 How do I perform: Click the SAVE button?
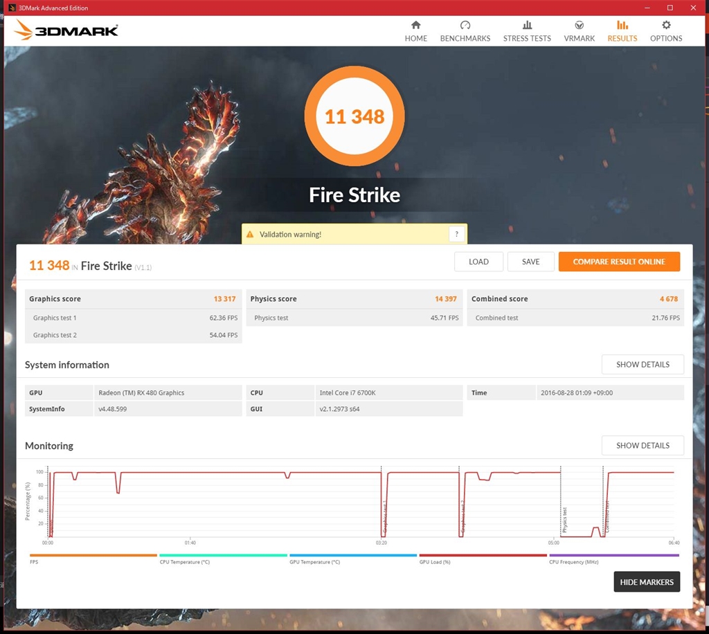click(530, 262)
